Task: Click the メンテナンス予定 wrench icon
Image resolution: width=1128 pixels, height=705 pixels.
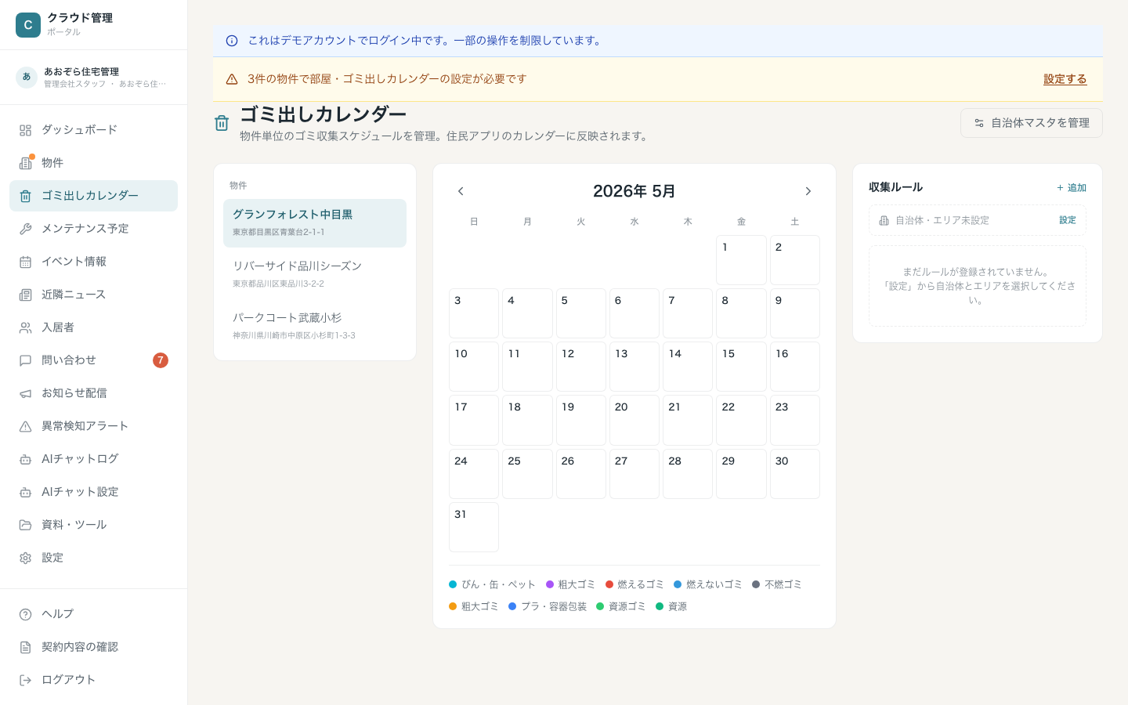Action: pos(25,229)
